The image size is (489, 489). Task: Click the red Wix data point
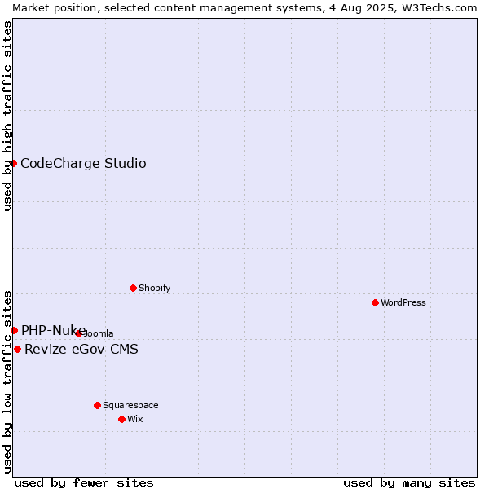point(122,420)
